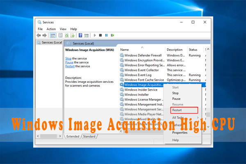Select Services (Local) in the console tree
The image size is (246, 164).
click(50, 42)
